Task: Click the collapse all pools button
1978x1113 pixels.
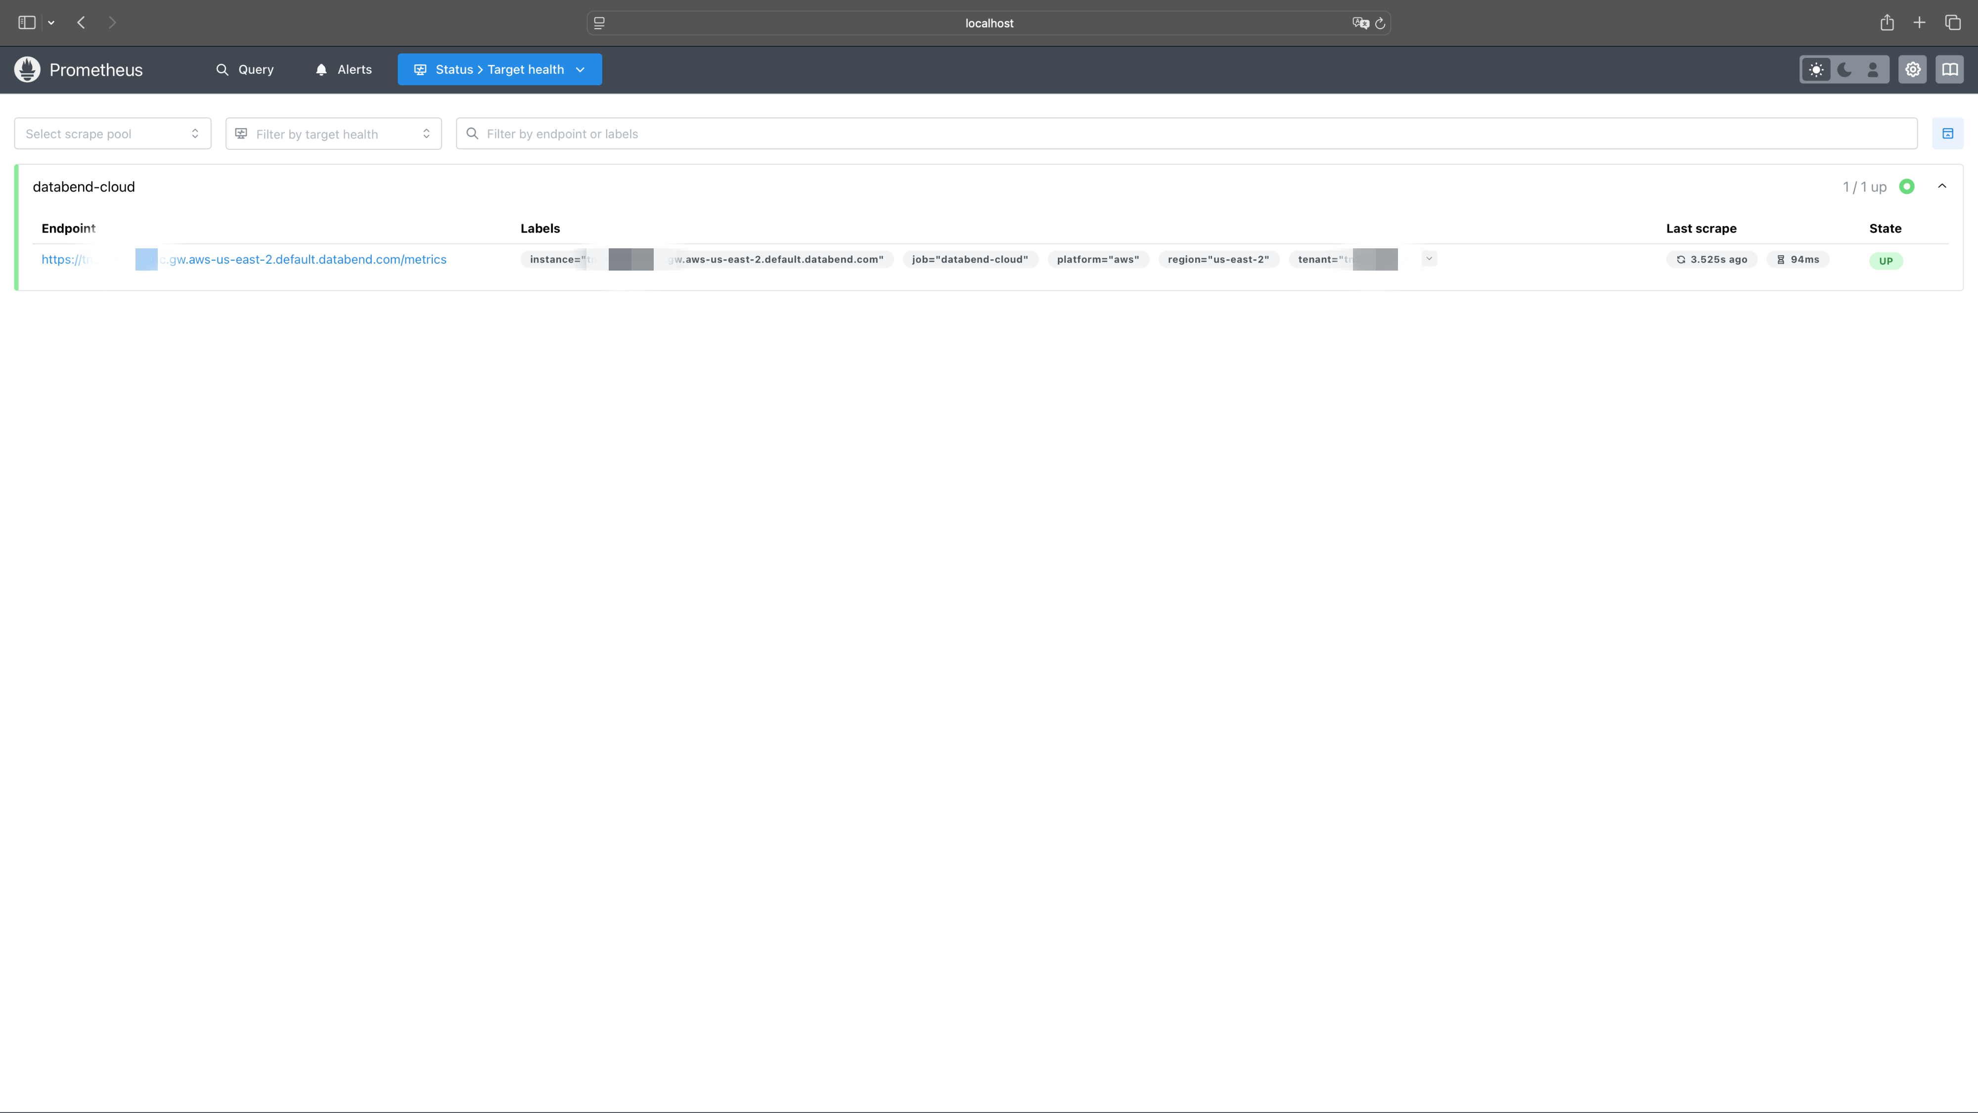Action: [1948, 134]
